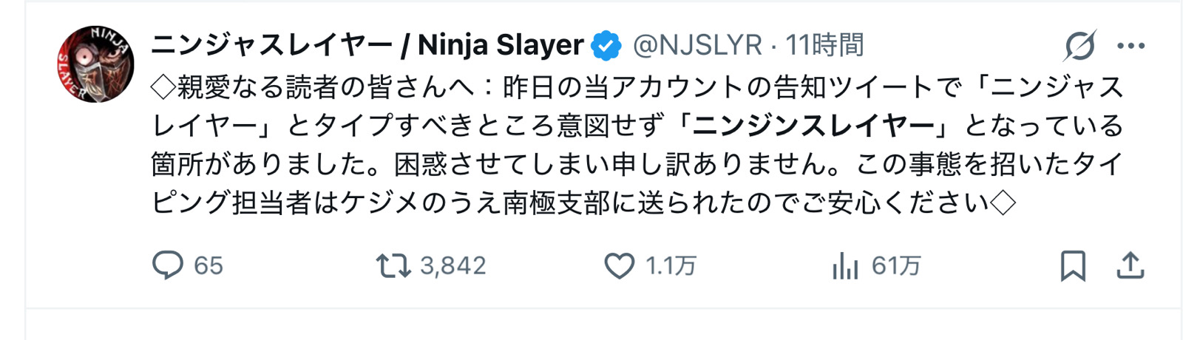The height and width of the screenshot is (340, 1183).
Task: Click the Grok slashed-circle icon
Action: coord(1079,46)
